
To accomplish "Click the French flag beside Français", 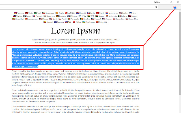I will coord(34,16).
